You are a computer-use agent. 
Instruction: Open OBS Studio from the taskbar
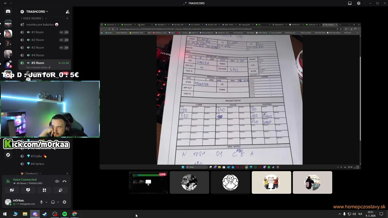click(55, 214)
